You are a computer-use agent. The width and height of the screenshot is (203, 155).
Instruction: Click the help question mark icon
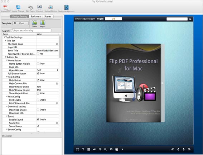point(83,149)
